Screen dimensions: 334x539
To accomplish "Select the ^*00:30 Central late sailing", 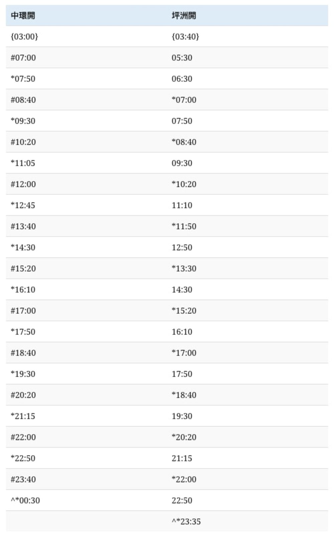I will click(x=25, y=500).
